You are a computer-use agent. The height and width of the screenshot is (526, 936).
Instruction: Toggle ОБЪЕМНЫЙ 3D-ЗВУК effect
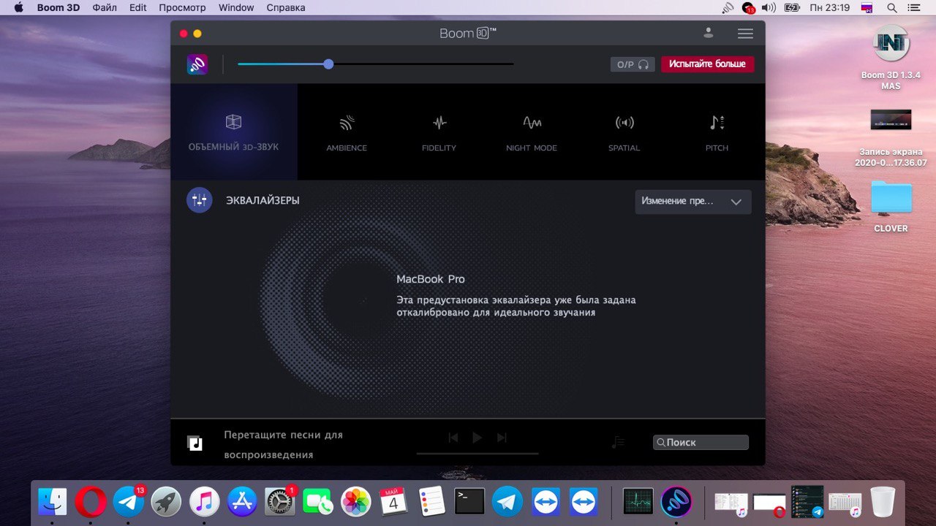tap(233, 132)
